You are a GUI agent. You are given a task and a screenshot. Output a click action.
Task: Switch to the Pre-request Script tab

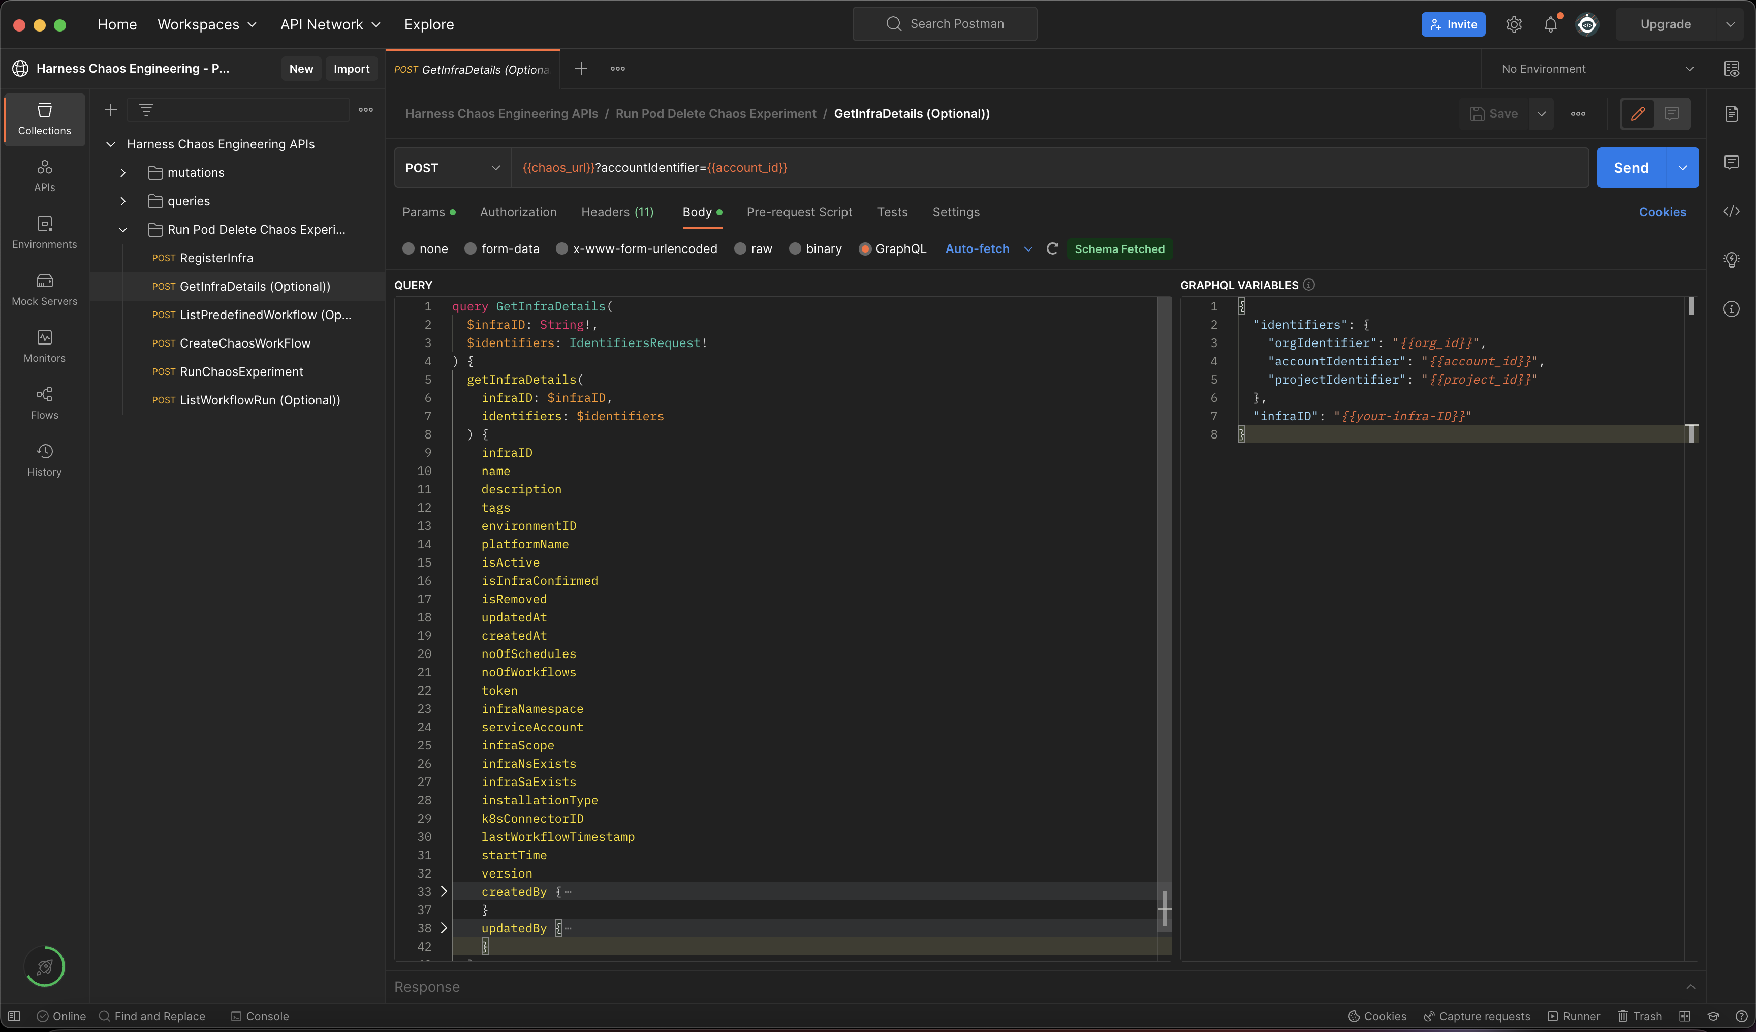(x=799, y=212)
